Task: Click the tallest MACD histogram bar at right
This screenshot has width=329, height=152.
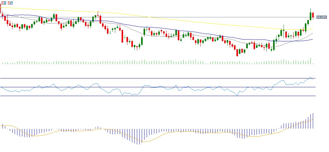Action: (x=313, y=121)
